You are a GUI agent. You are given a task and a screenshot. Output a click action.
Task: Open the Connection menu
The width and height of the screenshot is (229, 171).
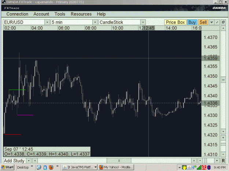coord(17,14)
